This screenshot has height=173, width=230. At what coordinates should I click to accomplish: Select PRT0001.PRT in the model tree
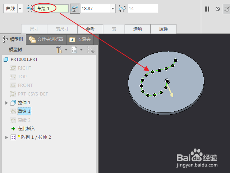[24, 59]
